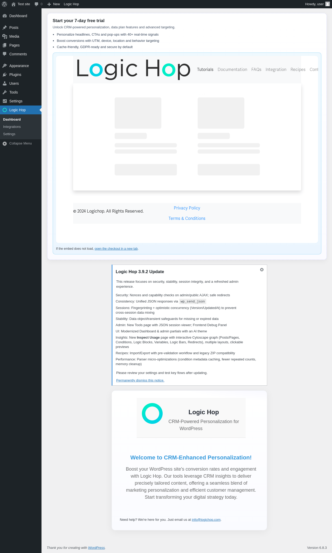Viewport: 332px width, 553px height.
Task: Click 'CRM-Powered Personalization for WordPress' tagline
Action: click(x=204, y=425)
